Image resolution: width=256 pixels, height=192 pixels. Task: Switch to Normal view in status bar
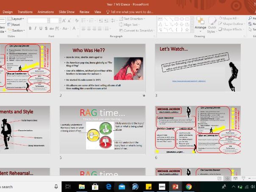[220, 178]
